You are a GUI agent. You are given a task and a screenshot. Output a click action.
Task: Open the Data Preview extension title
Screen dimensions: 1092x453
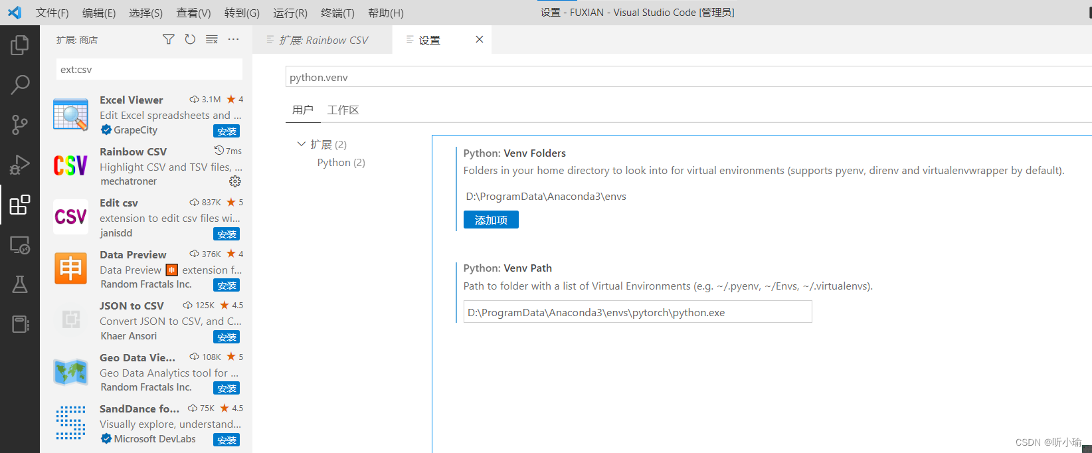(x=133, y=254)
